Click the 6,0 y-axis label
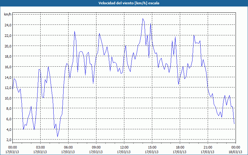 9,119
